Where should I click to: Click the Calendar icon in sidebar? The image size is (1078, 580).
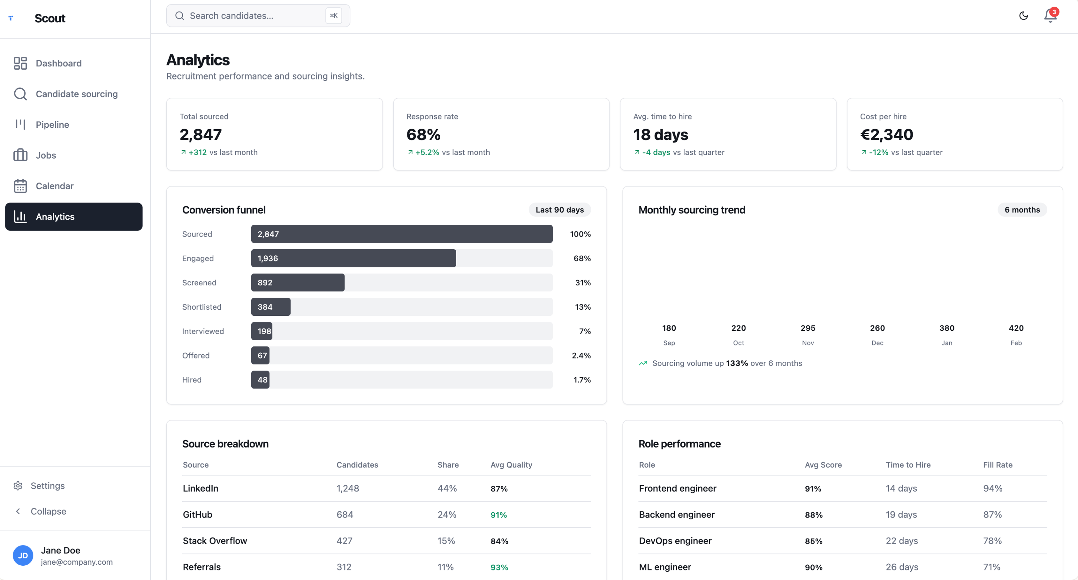tap(20, 186)
